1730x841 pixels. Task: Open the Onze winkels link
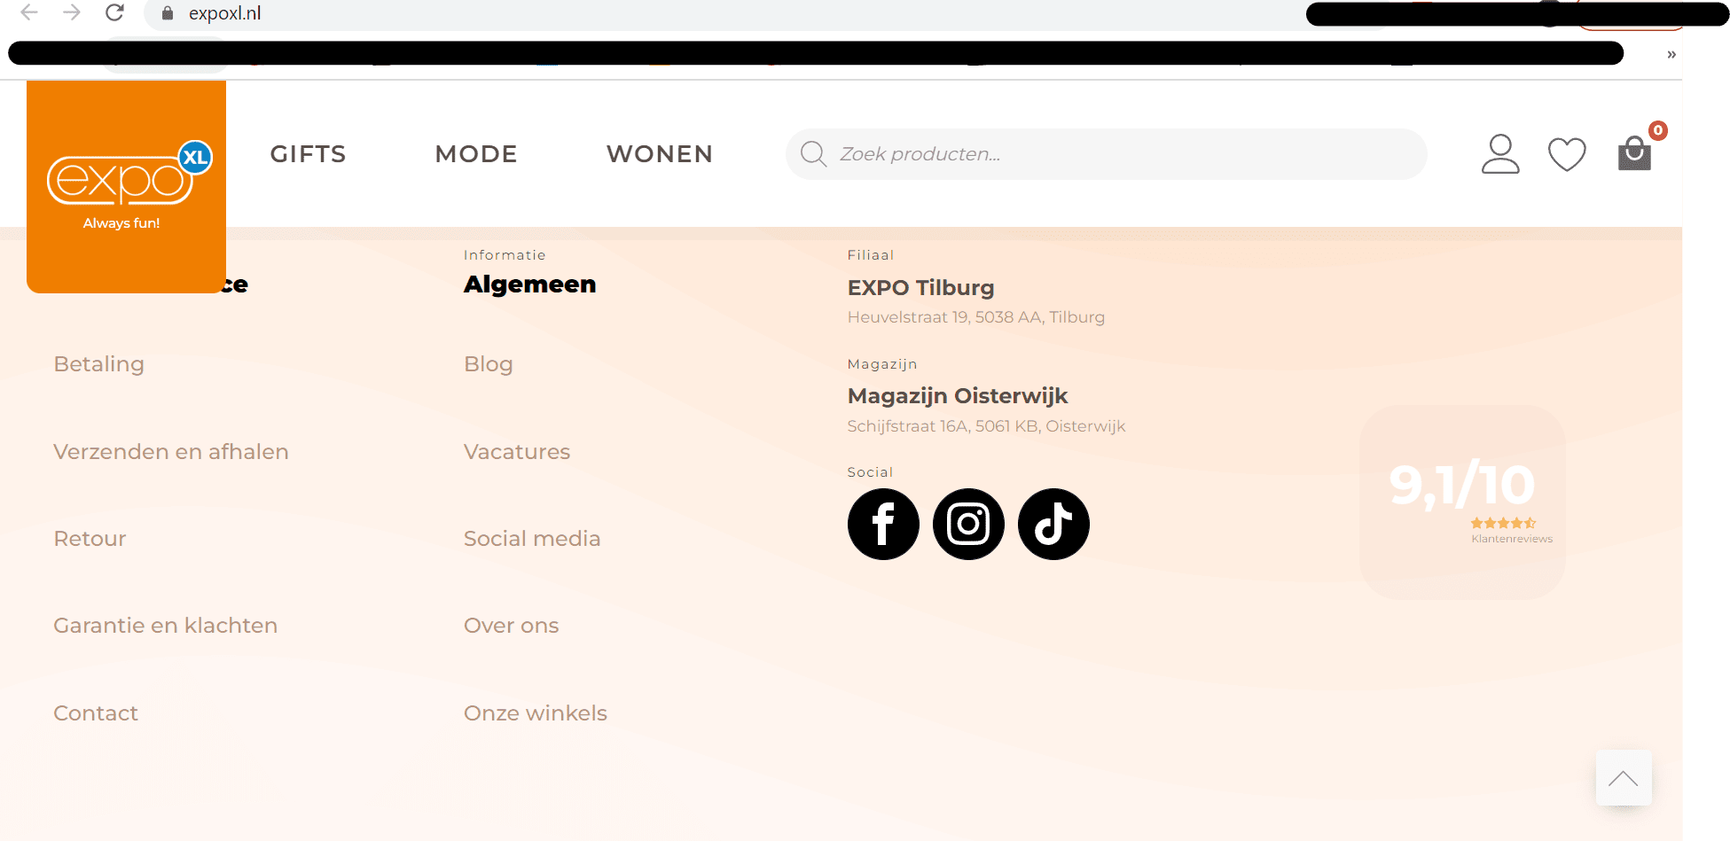pos(535,713)
